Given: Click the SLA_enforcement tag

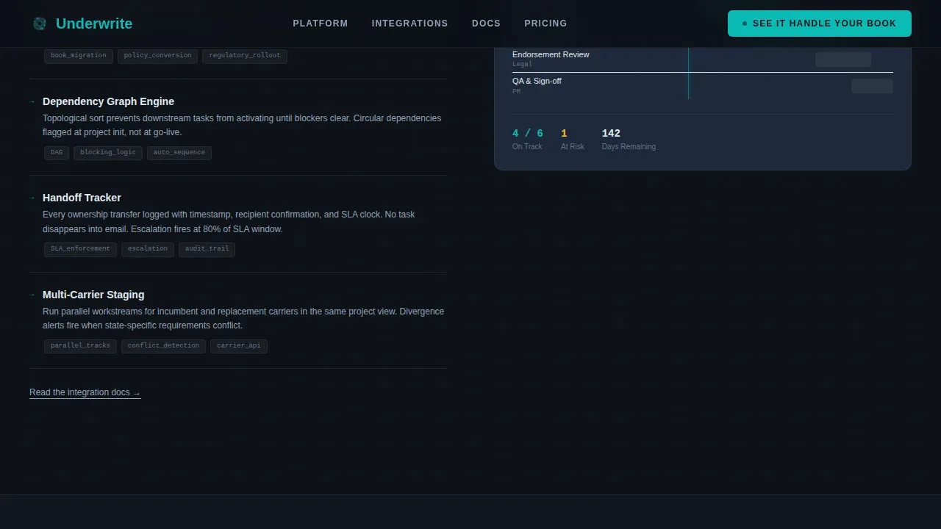Looking at the screenshot, I should coord(80,249).
